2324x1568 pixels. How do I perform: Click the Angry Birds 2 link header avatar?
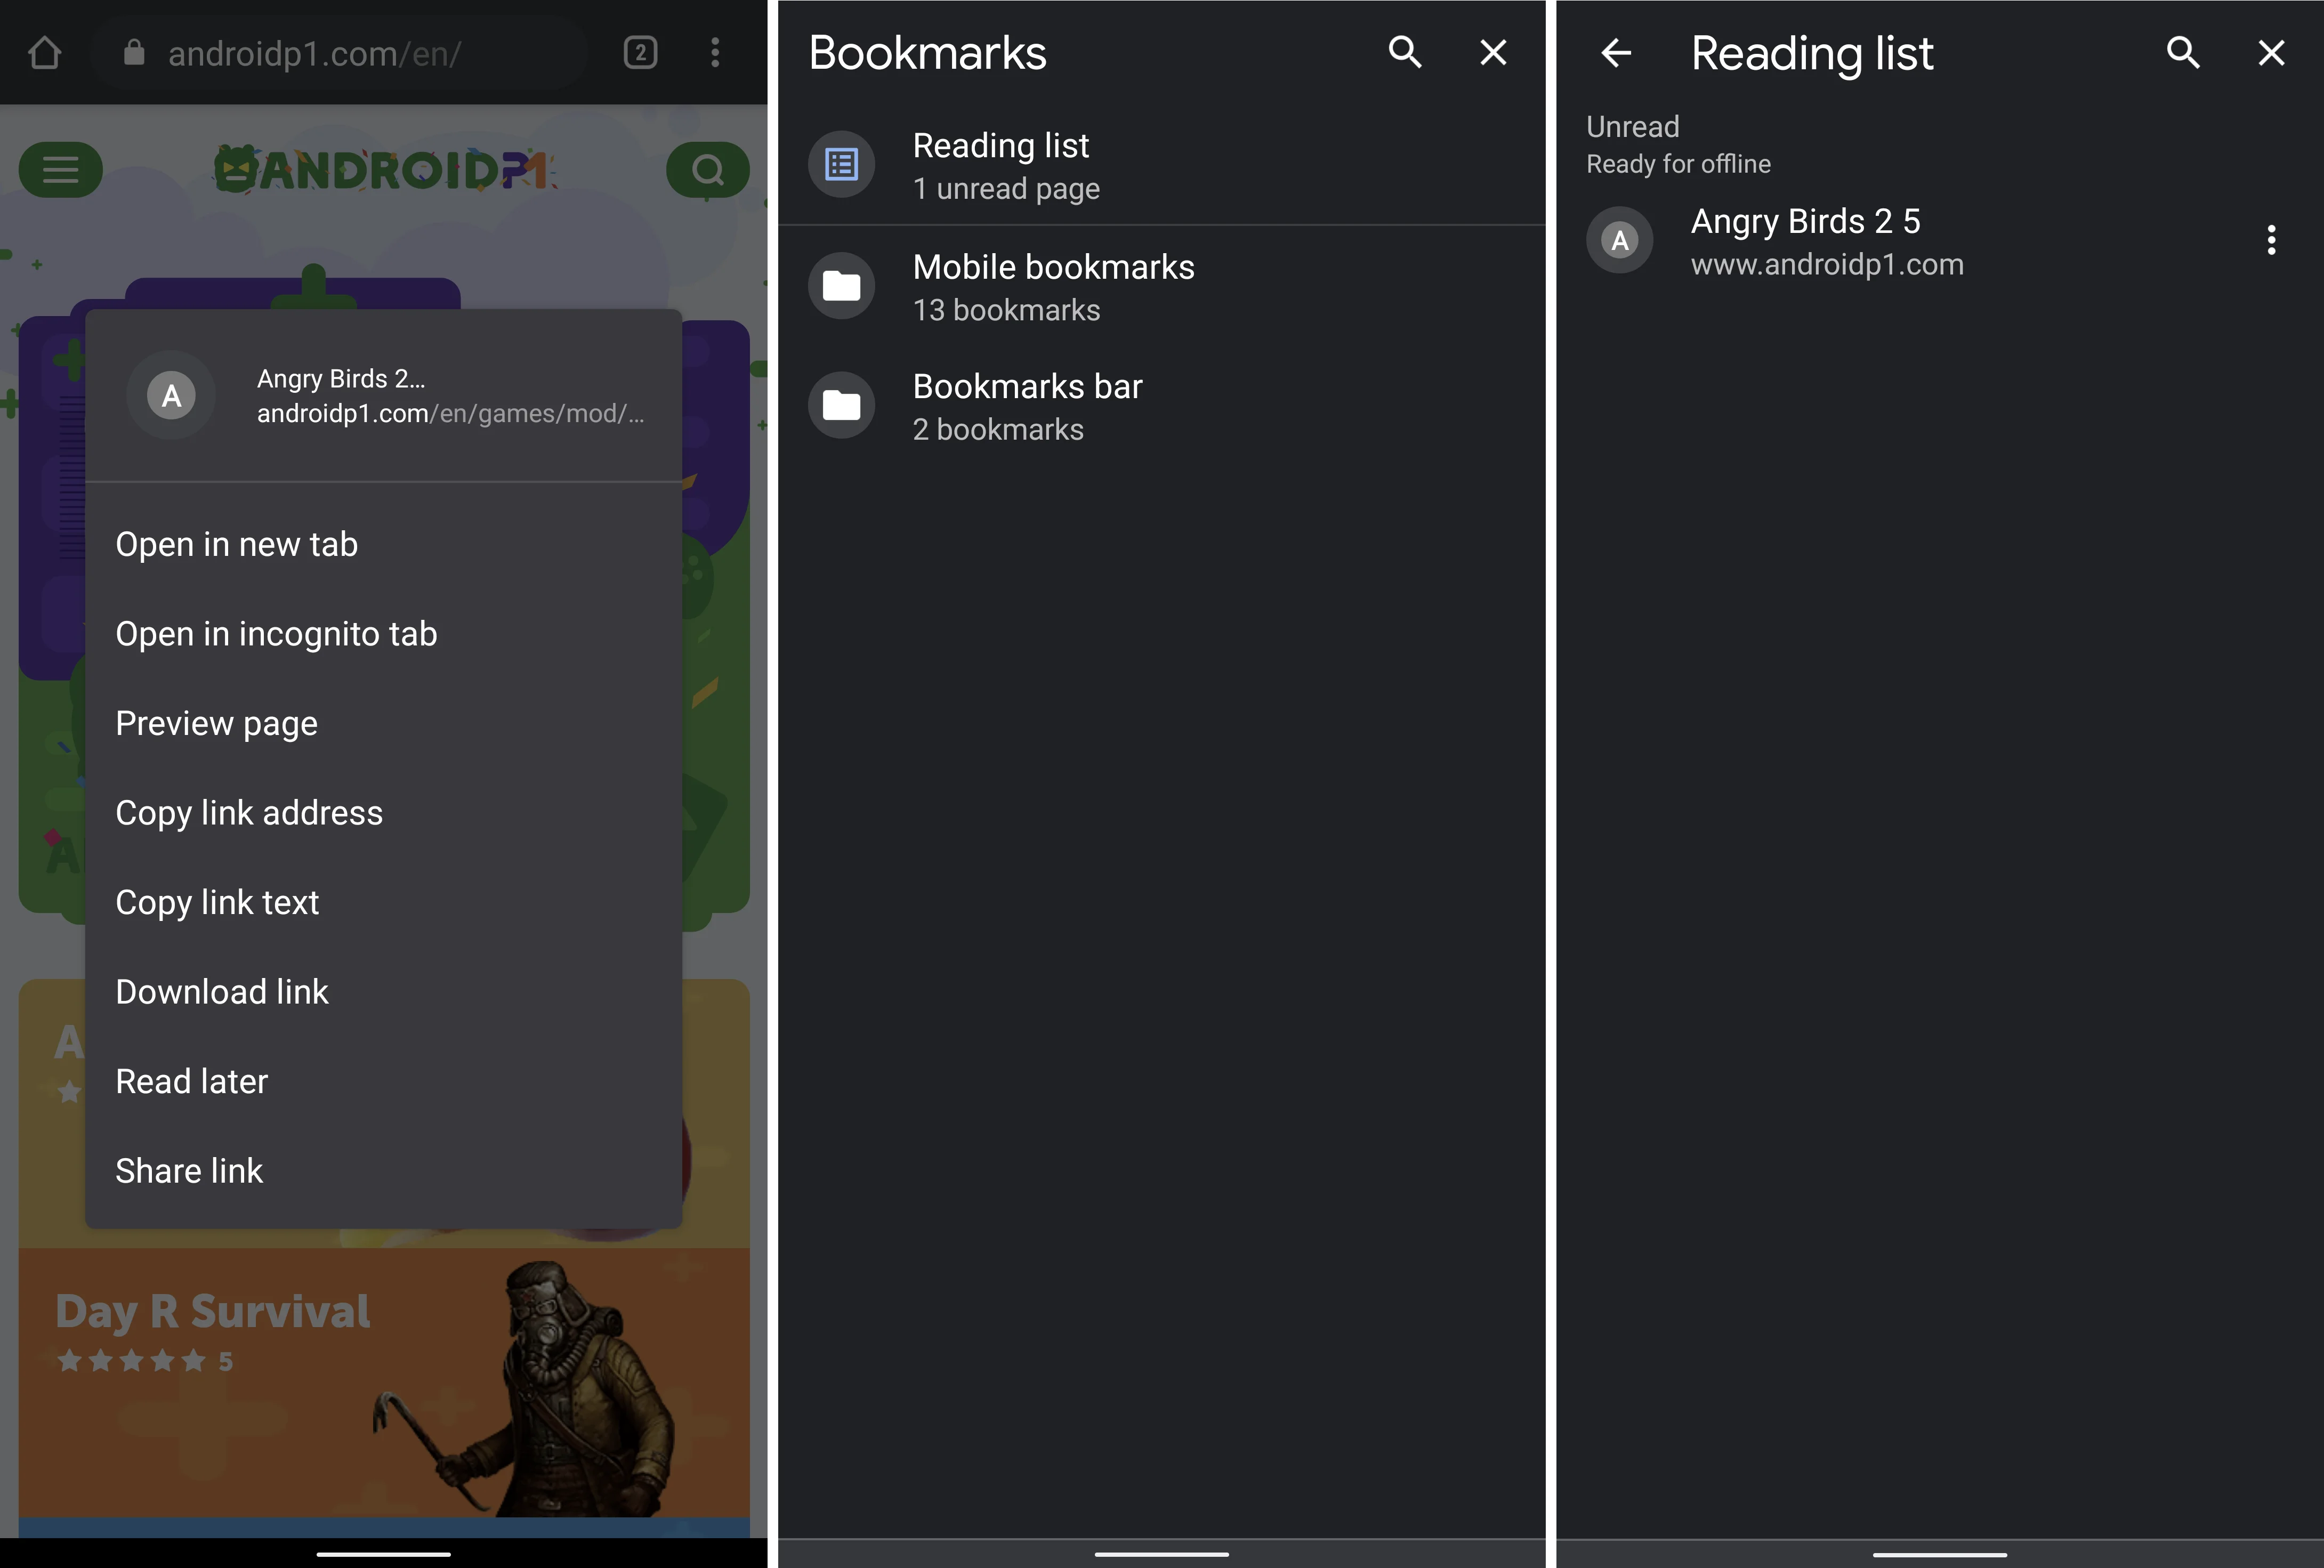point(171,395)
